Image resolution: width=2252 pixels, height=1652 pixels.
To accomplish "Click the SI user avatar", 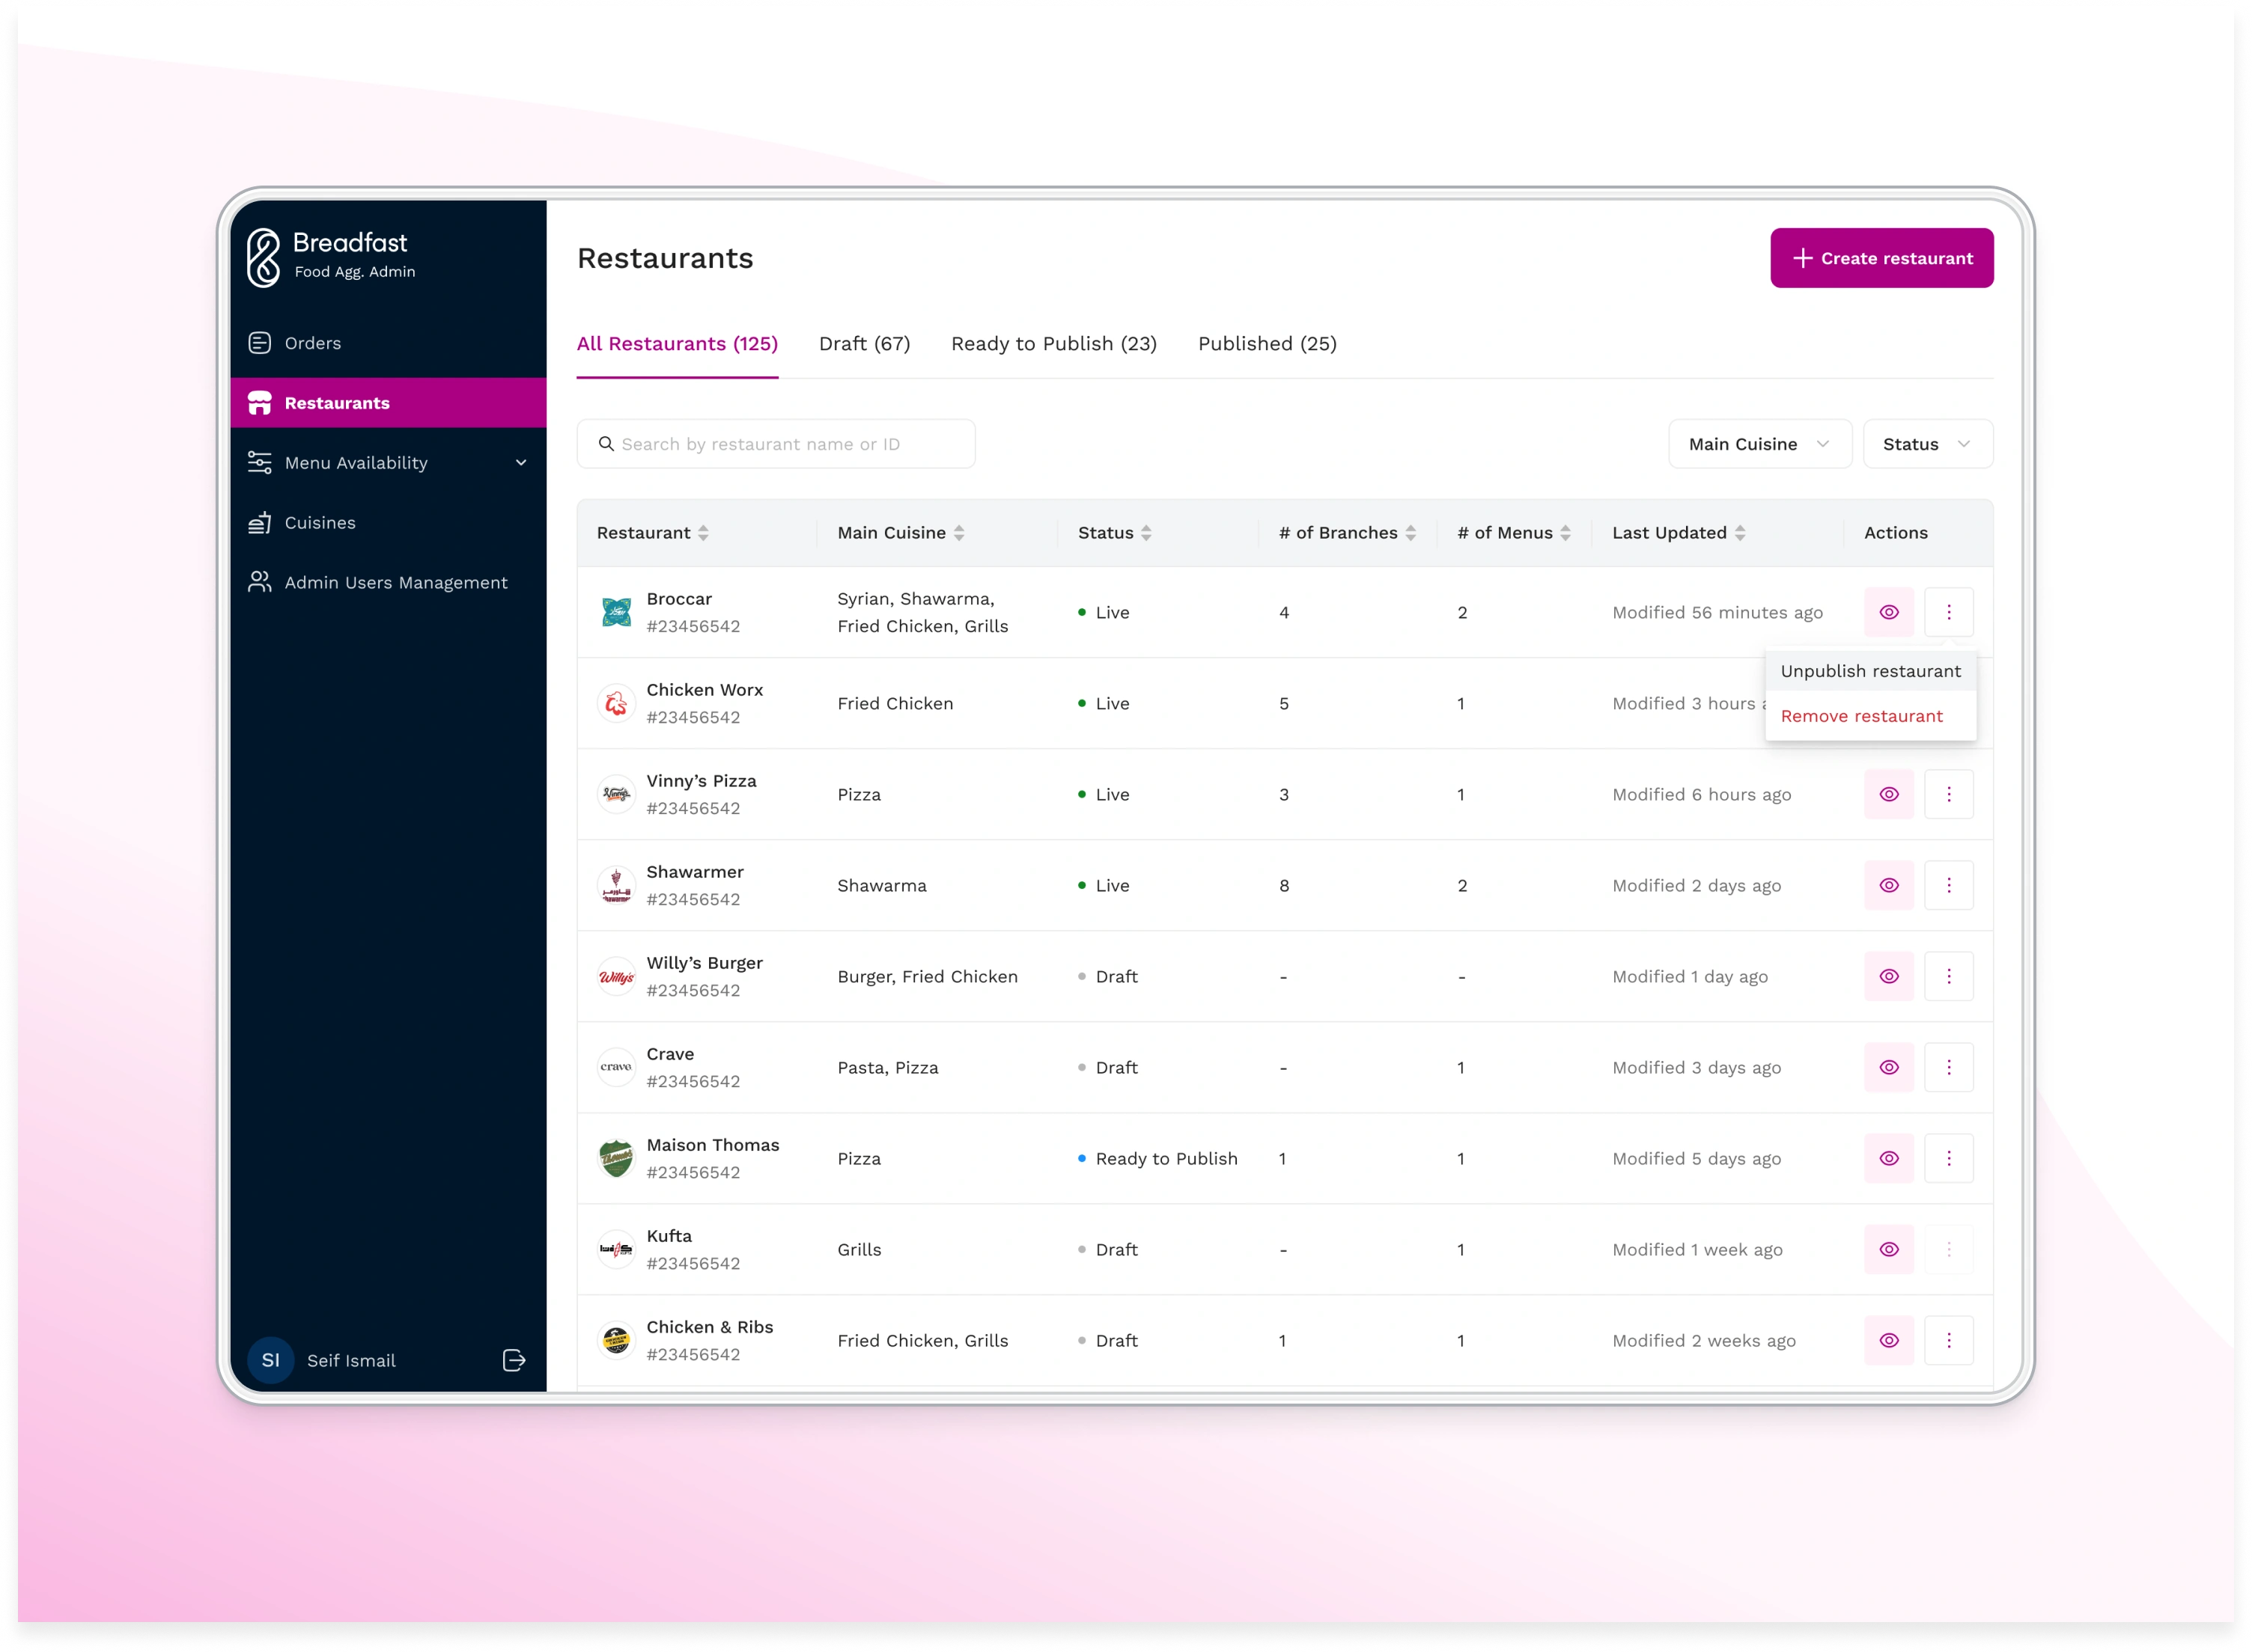I will coord(270,1360).
